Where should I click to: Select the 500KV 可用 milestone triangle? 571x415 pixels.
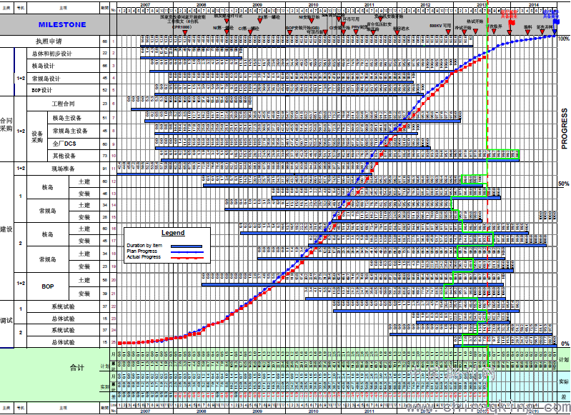[448, 32]
